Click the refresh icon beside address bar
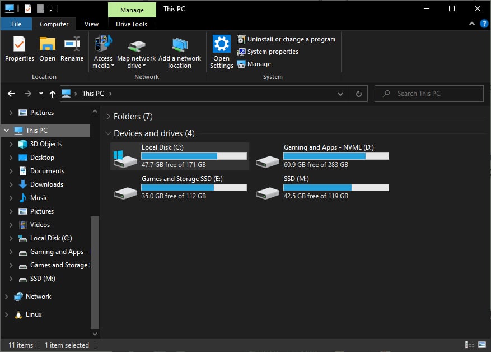 pyautogui.click(x=359, y=94)
